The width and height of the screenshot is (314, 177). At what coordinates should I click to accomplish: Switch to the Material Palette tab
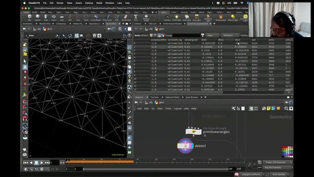coord(172,97)
